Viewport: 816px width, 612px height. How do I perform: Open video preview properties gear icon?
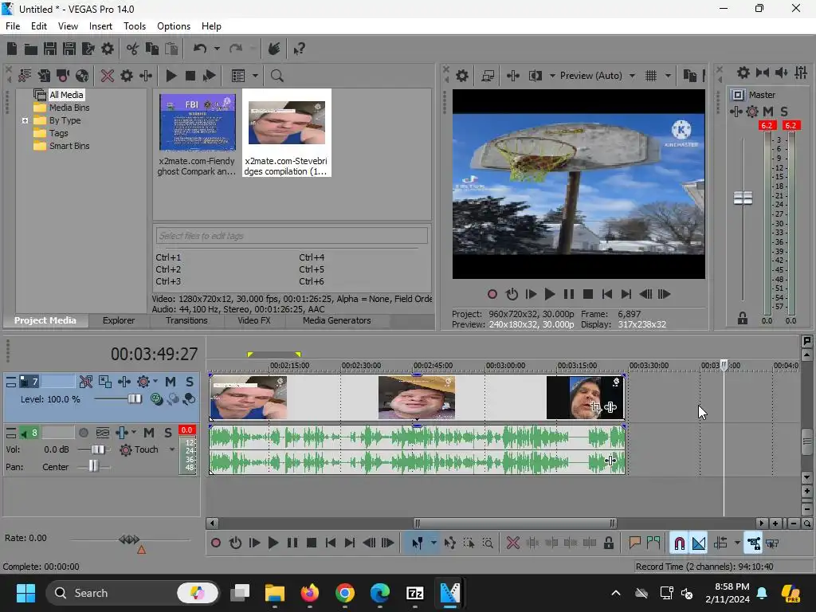coord(462,76)
